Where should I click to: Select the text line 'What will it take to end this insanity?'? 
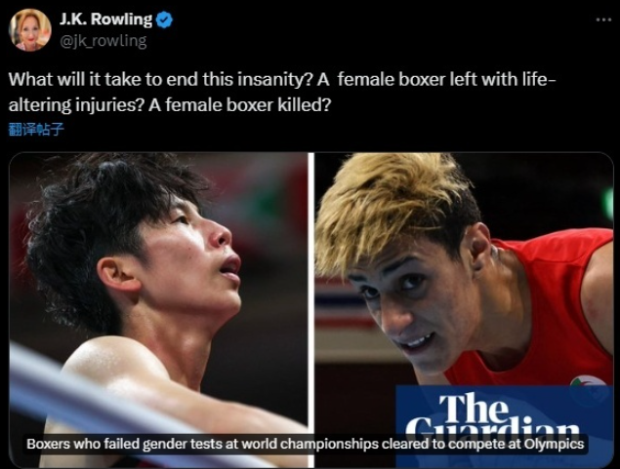coord(161,79)
